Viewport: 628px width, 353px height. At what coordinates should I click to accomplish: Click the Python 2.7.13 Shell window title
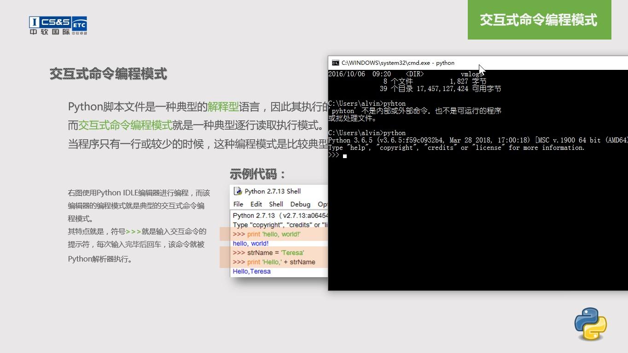[x=273, y=191]
